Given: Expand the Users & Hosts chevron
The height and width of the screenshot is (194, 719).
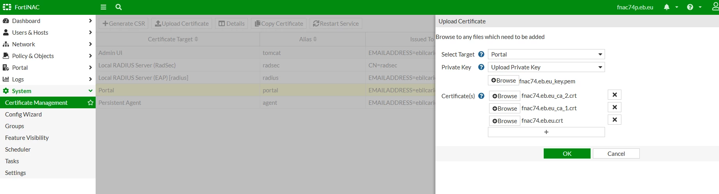Looking at the screenshot, I should click(91, 33).
